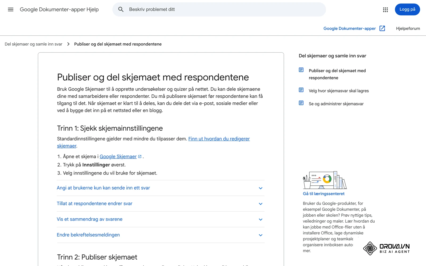Screen dimensions: 426x266
Task: Expand 'Endre bekreftelsesmeldingen' section
Action: pyautogui.click(x=161, y=235)
